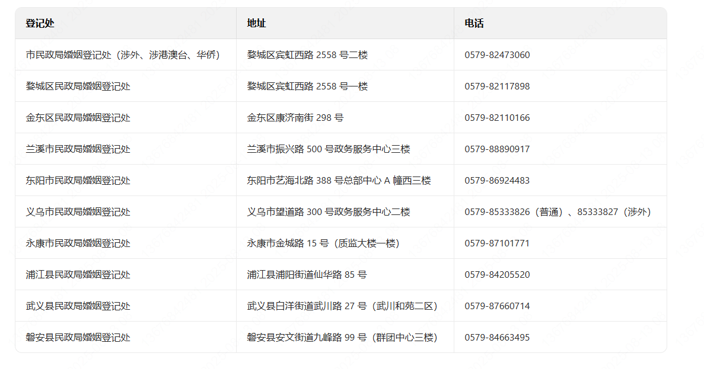Click phone number 0579-84663495
Image resolution: width=704 pixels, height=369 pixels.
(497, 337)
